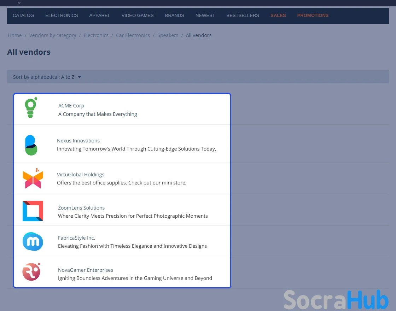
Task: Open the VirtuGlobal Holdings butterfly logo
Action: (x=33, y=178)
